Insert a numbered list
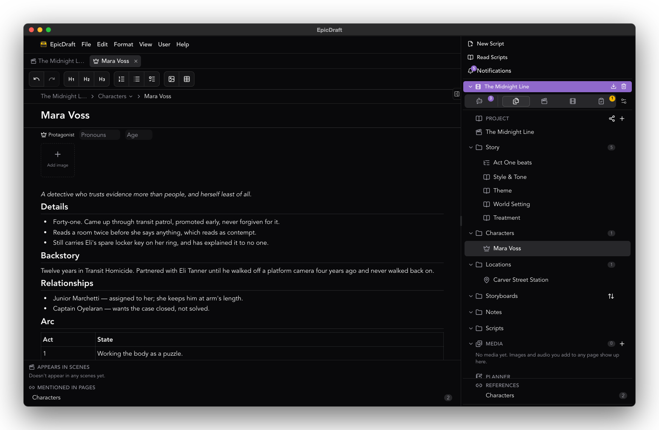Viewport: 659px width, 430px height. click(x=121, y=79)
